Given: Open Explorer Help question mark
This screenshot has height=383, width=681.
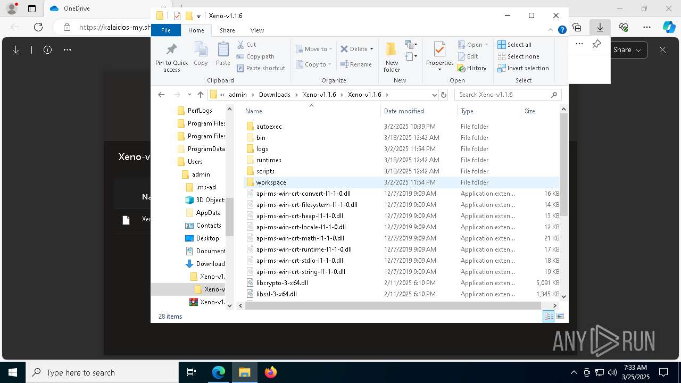Looking at the screenshot, I should [x=562, y=30].
